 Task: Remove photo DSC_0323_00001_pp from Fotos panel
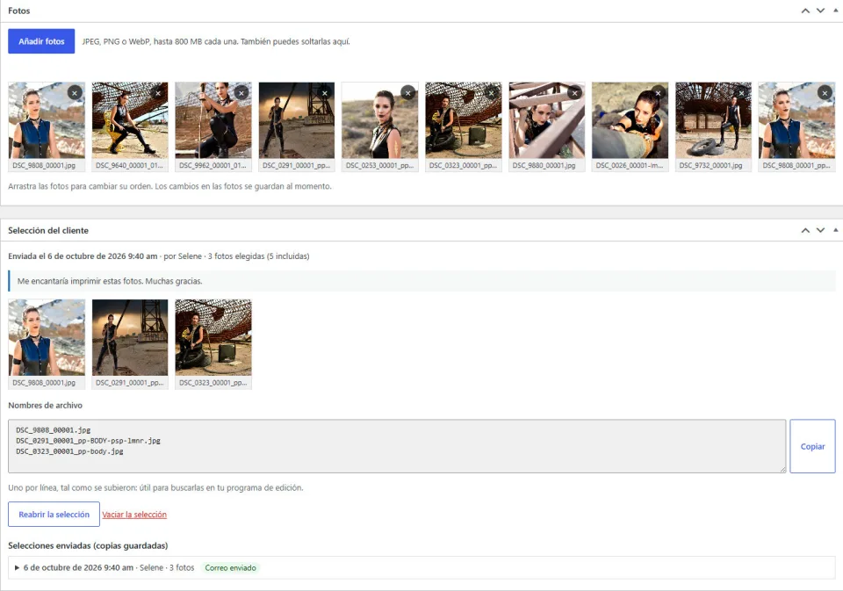coord(492,93)
